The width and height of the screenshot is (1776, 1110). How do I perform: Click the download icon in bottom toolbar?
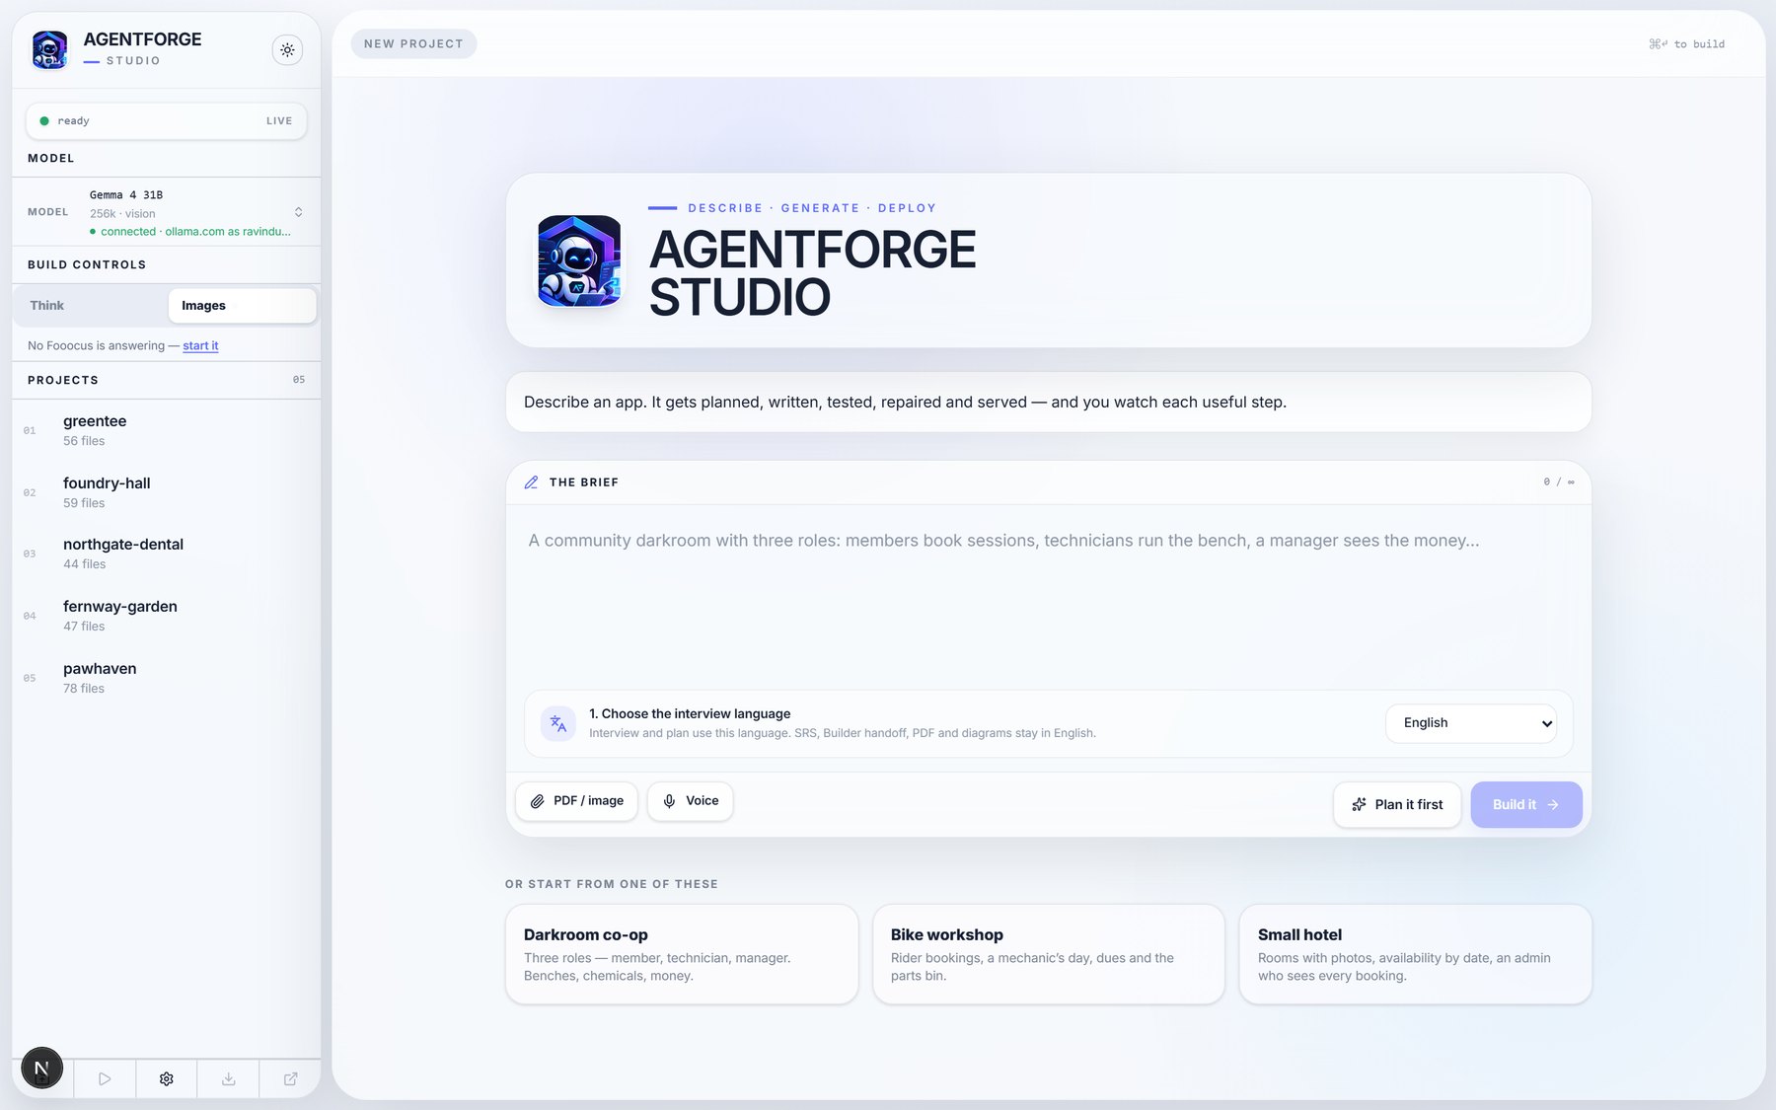(x=228, y=1078)
